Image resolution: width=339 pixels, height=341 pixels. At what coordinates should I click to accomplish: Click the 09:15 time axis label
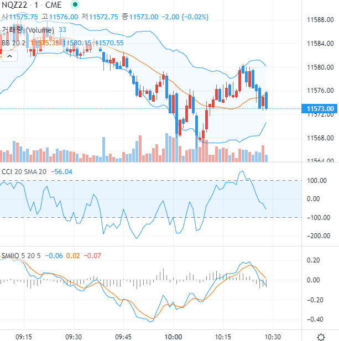[23, 337]
